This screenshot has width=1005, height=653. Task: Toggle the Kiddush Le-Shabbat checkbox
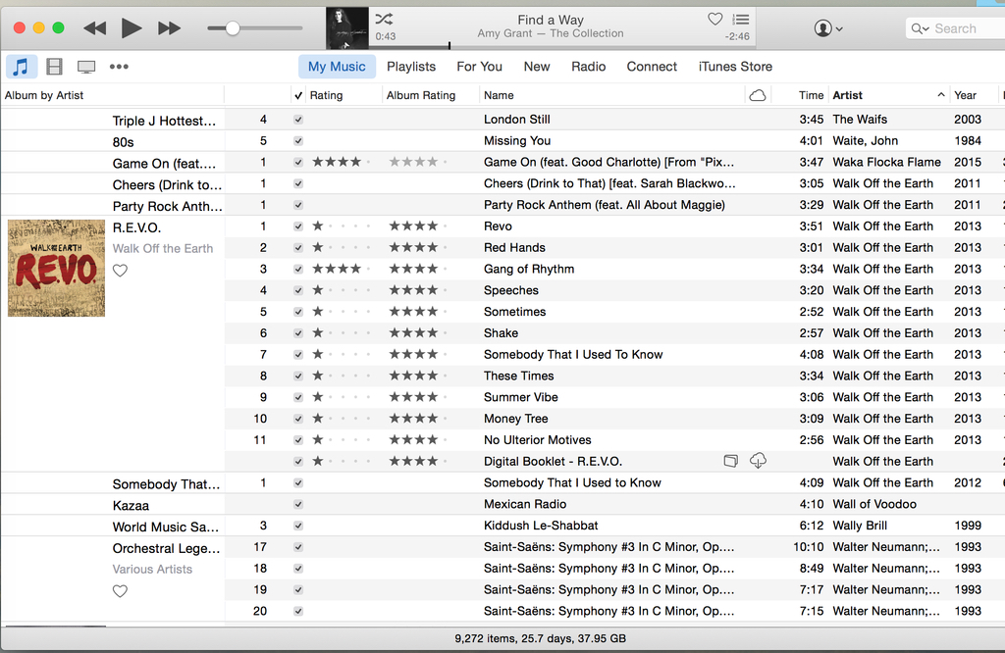[298, 526]
